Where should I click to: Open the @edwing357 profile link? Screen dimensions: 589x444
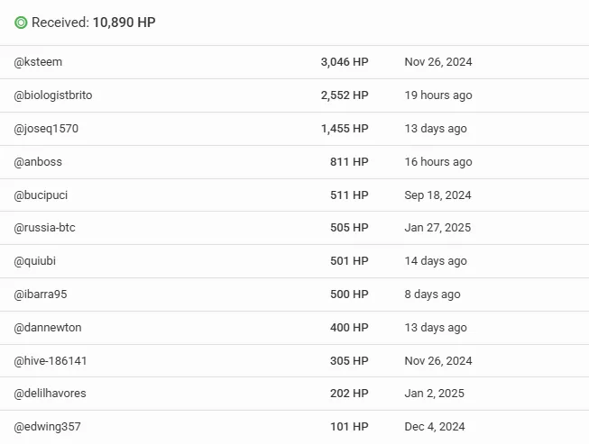pyautogui.click(x=47, y=427)
